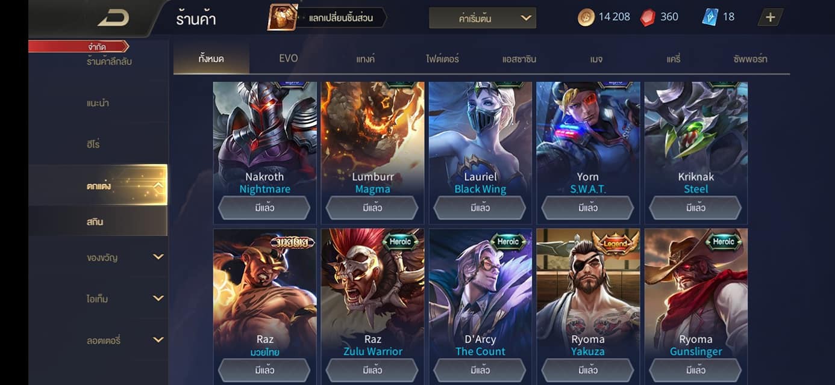The image size is (835, 385).
Task: Select ฮีโร่ in the sidebar
Action: [93, 144]
